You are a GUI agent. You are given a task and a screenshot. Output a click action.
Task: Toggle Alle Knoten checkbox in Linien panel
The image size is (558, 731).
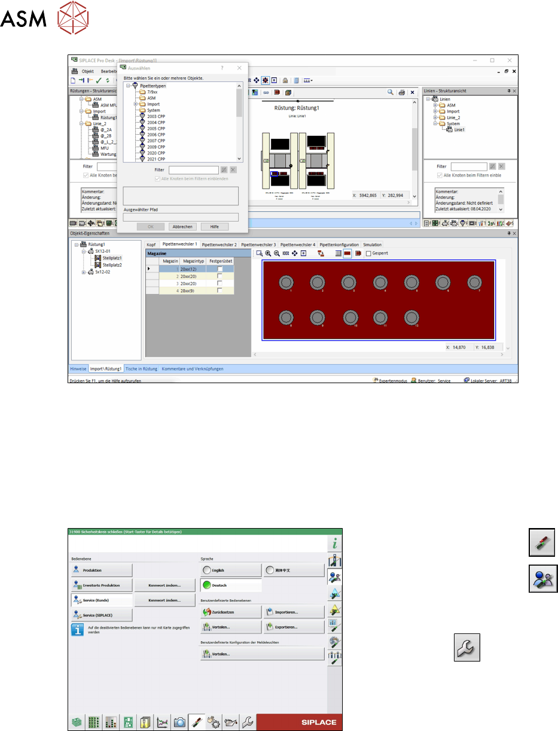point(440,175)
